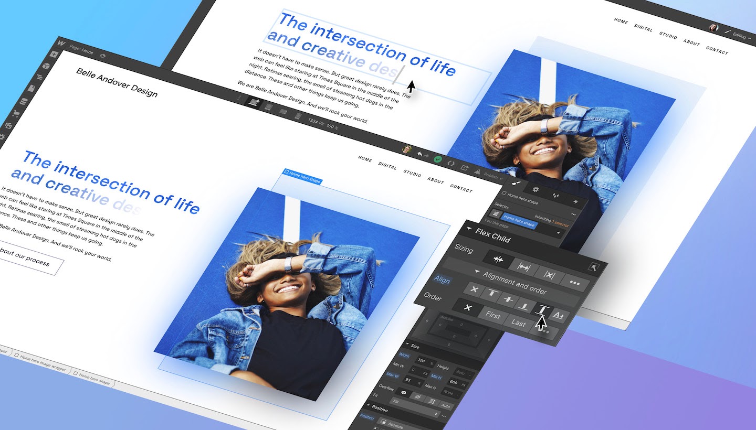Click user avatar in back Editor window
Image resolution: width=756 pixels, height=430 pixels.
713,28
